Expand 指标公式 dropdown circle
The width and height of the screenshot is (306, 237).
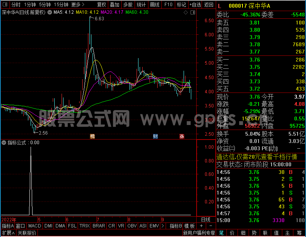(x=4, y=143)
